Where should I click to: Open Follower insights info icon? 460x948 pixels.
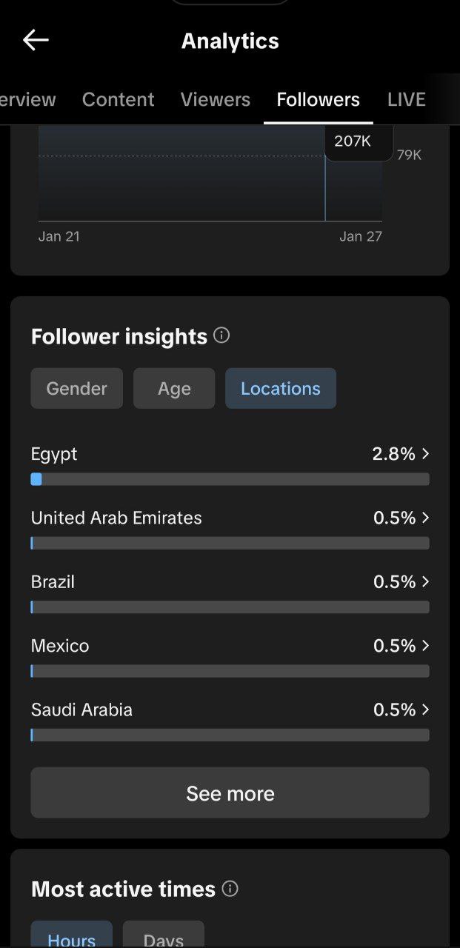(221, 336)
